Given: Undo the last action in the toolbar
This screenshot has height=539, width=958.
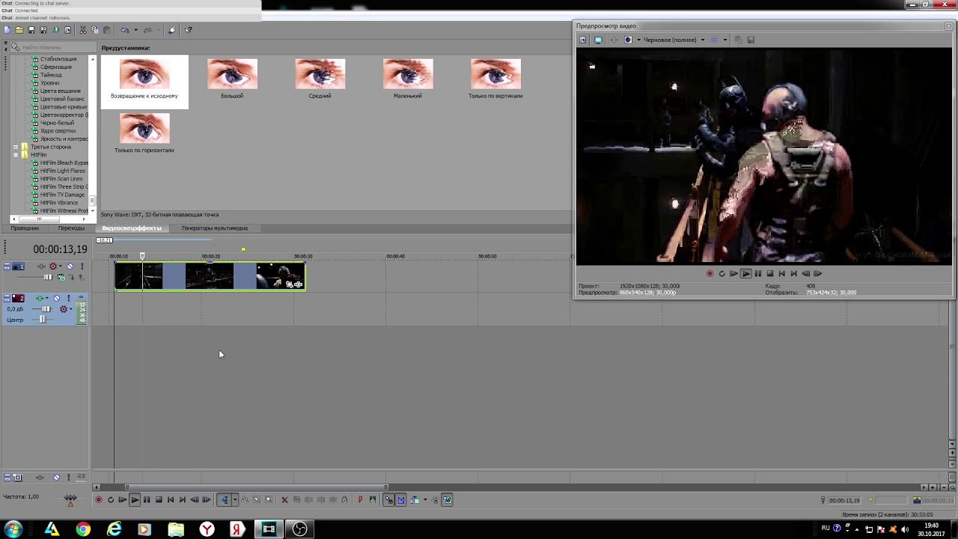Looking at the screenshot, I should click(125, 30).
